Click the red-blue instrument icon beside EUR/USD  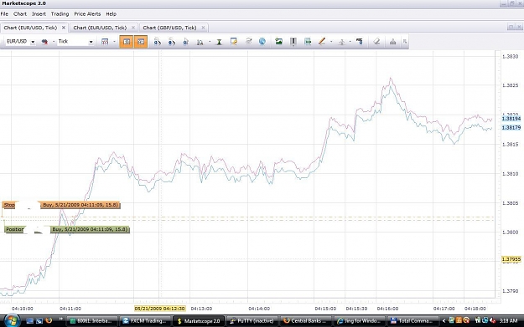[44, 42]
